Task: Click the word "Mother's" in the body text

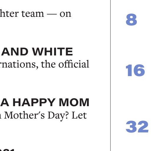Action: (x=24, y=115)
